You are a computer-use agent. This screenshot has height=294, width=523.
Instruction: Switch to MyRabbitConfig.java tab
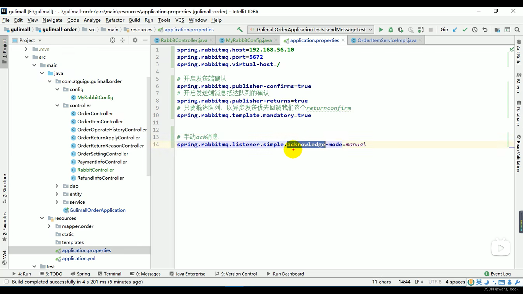tap(249, 40)
